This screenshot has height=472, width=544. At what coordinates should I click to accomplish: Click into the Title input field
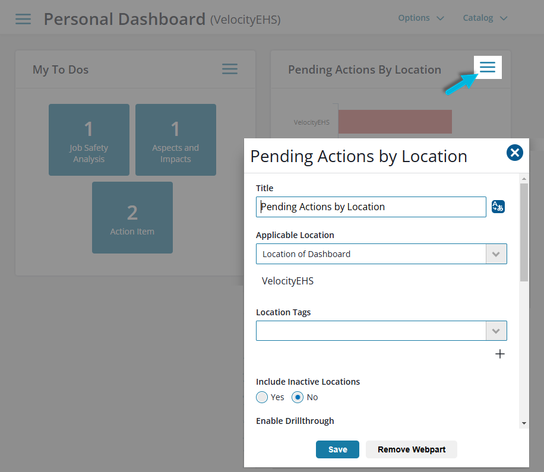click(x=371, y=207)
